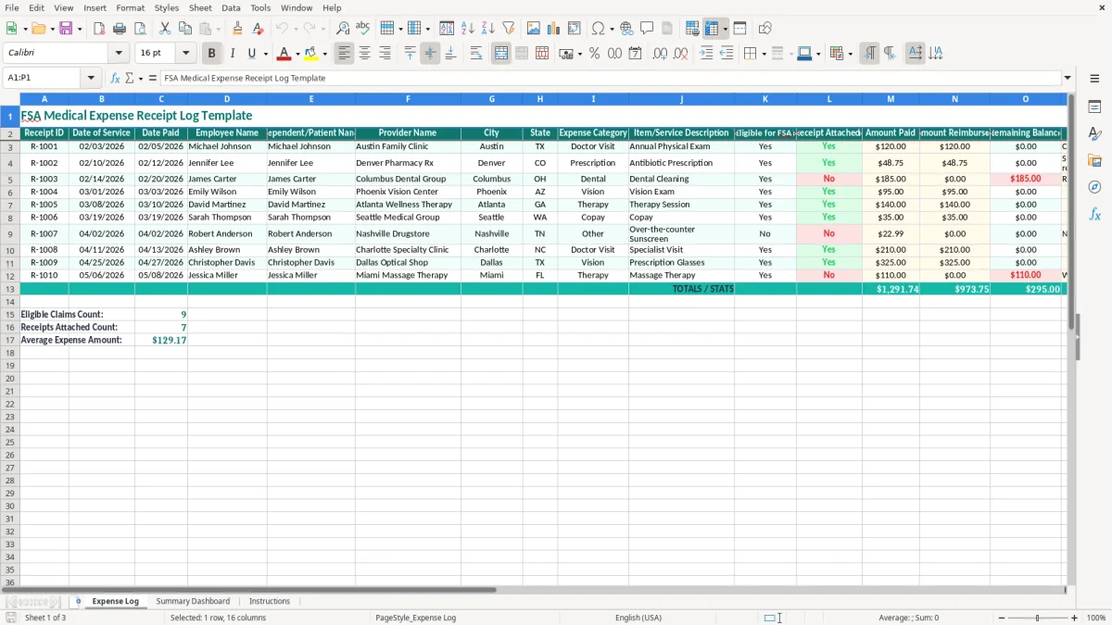The width and height of the screenshot is (1112, 625).
Task: Open the Format menu
Action: (130, 7)
